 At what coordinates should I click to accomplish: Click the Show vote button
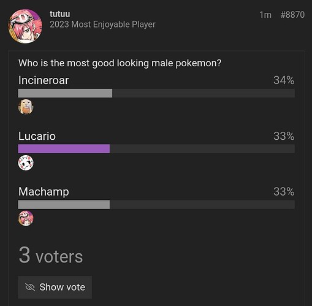(x=55, y=287)
